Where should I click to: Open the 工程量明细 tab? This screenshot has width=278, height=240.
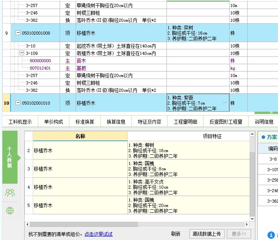[185, 122]
